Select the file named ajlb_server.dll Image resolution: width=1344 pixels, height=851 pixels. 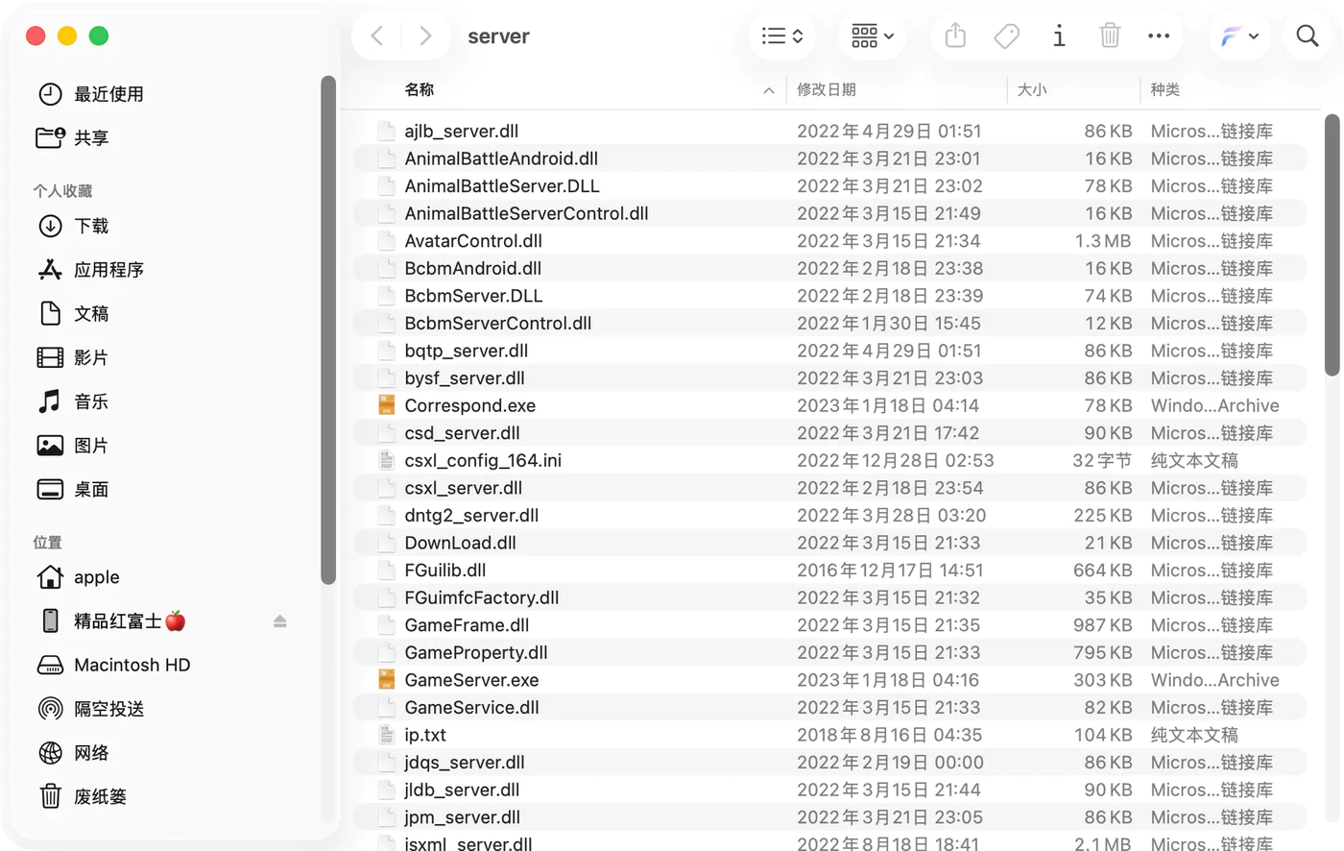tap(462, 131)
